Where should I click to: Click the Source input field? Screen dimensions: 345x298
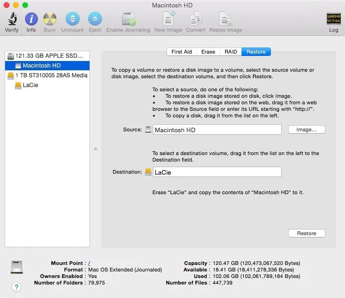pyautogui.click(x=217, y=129)
